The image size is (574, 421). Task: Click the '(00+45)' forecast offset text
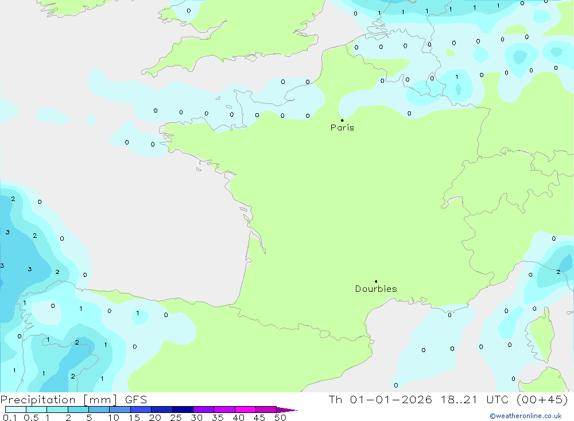pyautogui.click(x=542, y=399)
